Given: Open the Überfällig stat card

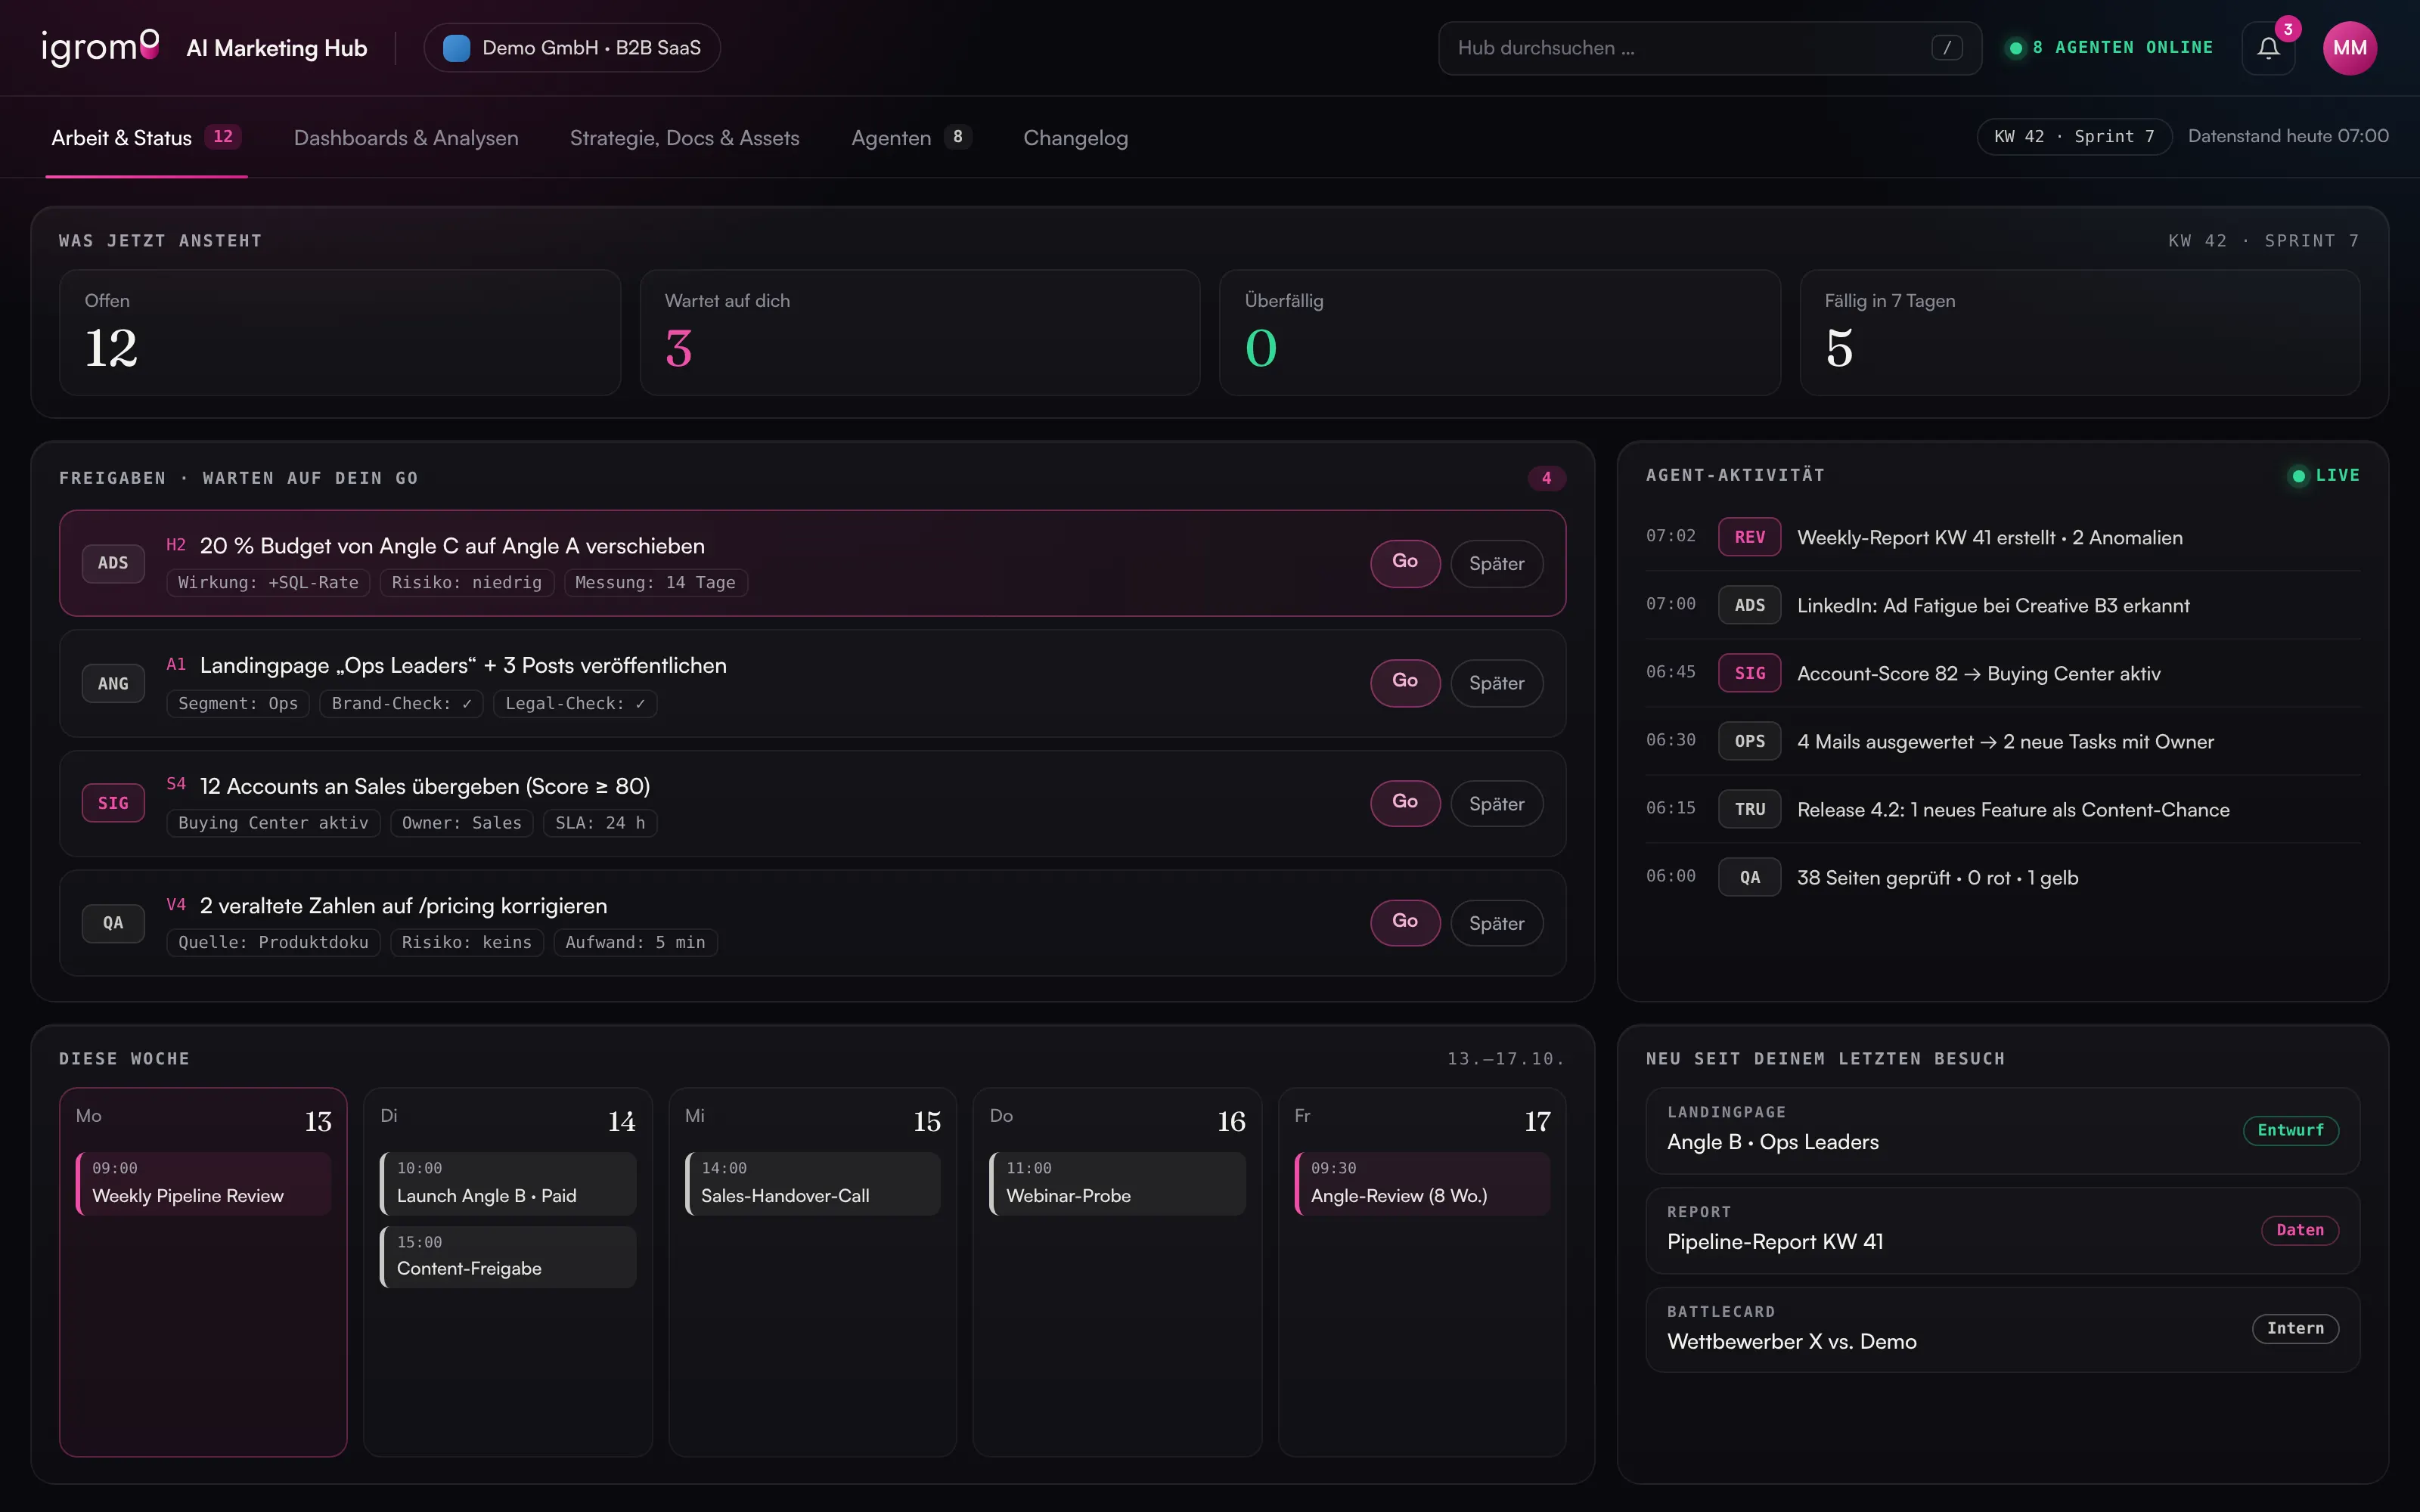Looking at the screenshot, I should click(1500, 333).
